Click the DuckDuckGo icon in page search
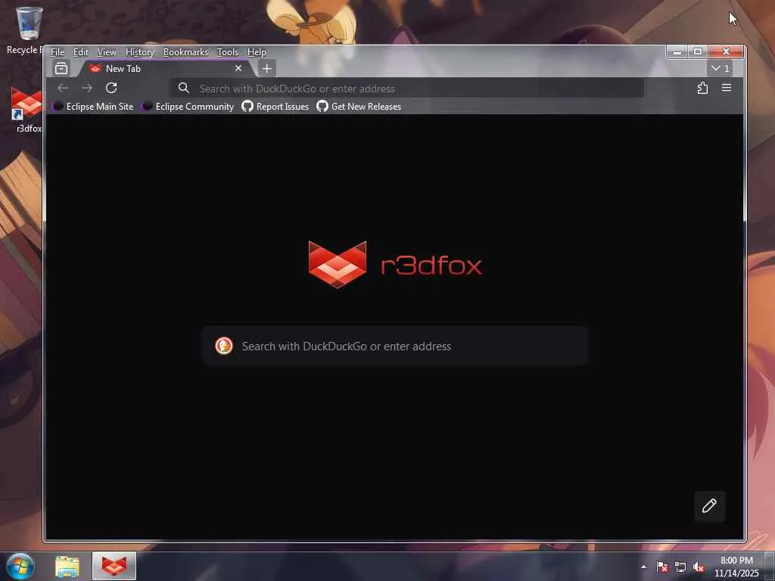The height and width of the screenshot is (581, 775). coord(224,346)
